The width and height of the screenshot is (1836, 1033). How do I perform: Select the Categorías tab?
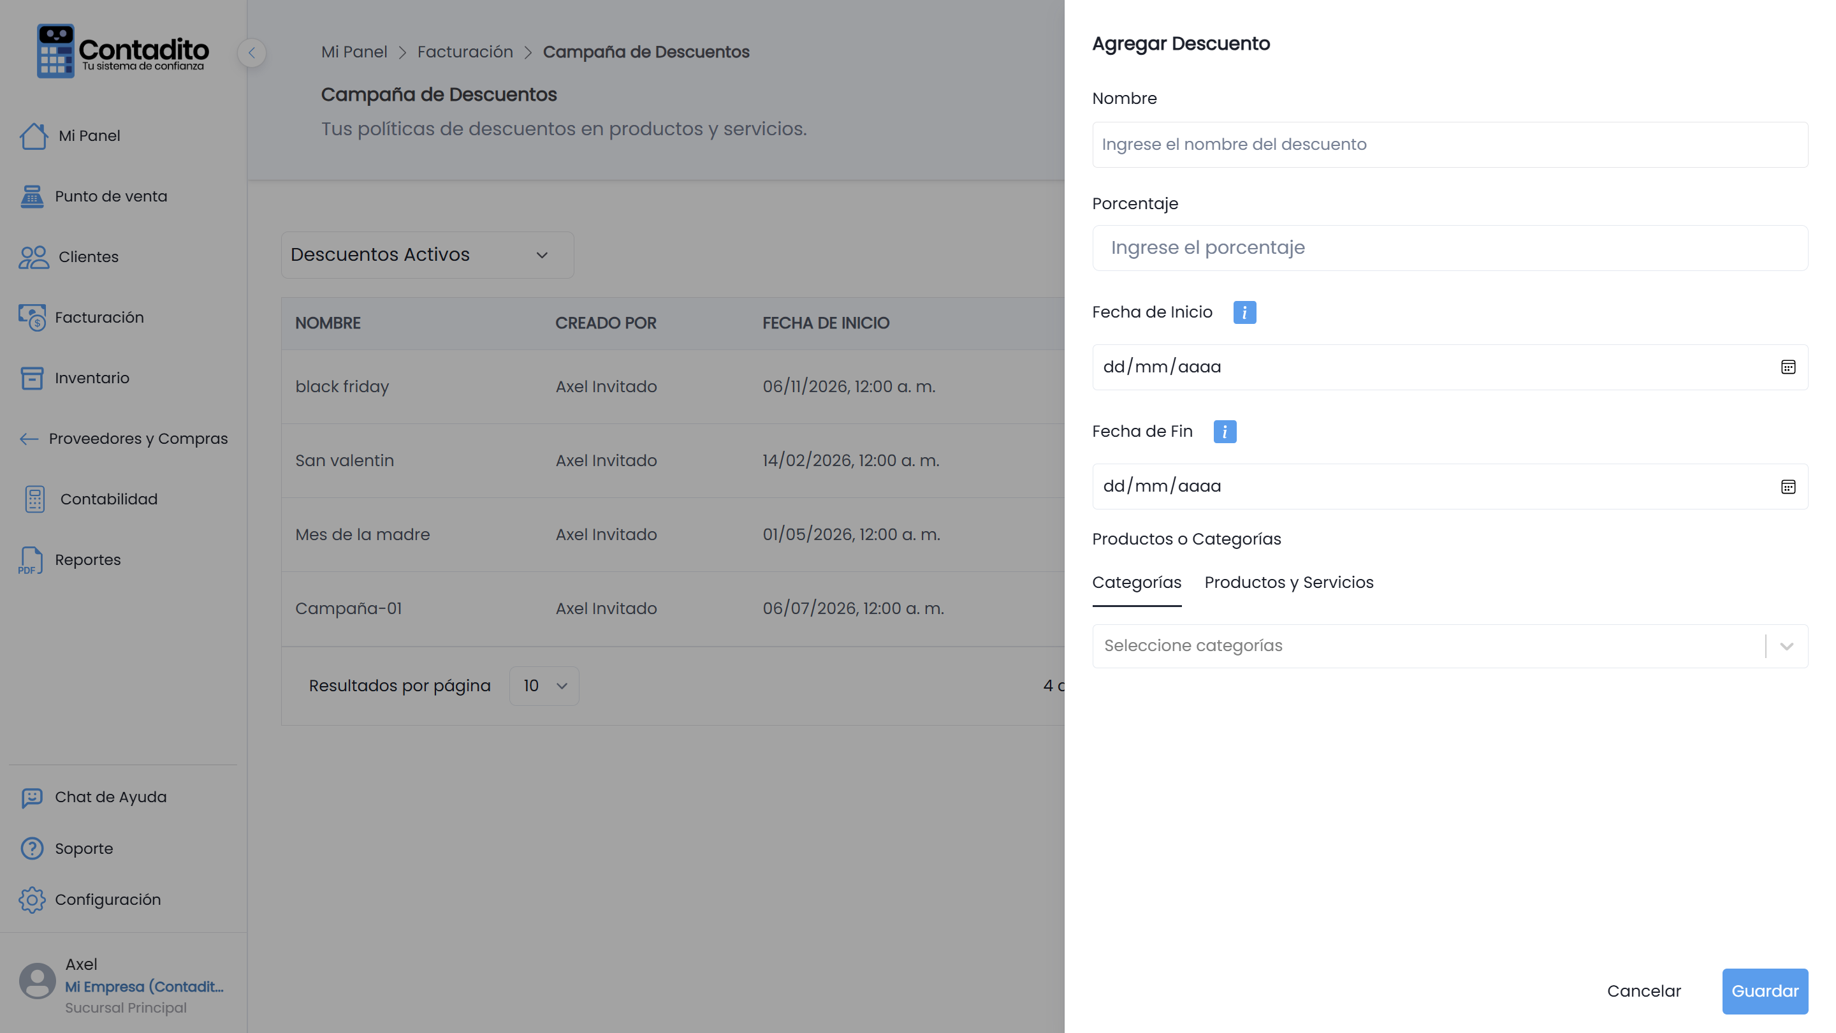[1136, 582]
